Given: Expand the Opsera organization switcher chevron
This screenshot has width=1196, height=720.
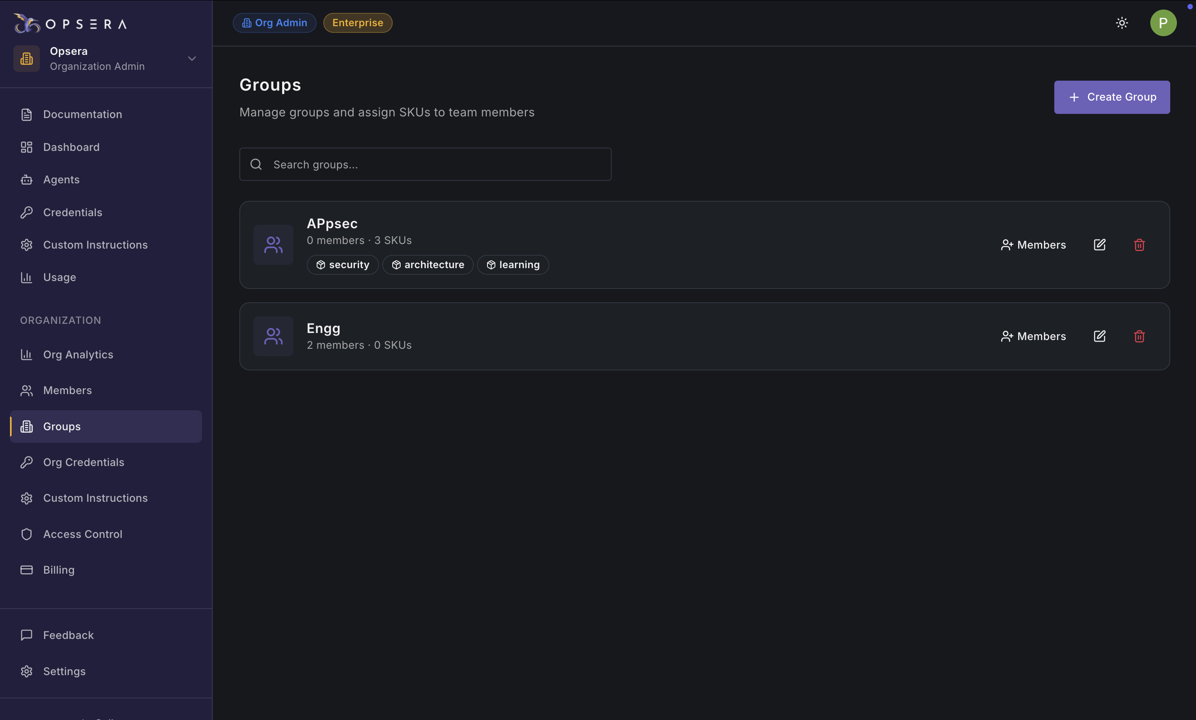Looking at the screenshot, I should pos(192,59).
